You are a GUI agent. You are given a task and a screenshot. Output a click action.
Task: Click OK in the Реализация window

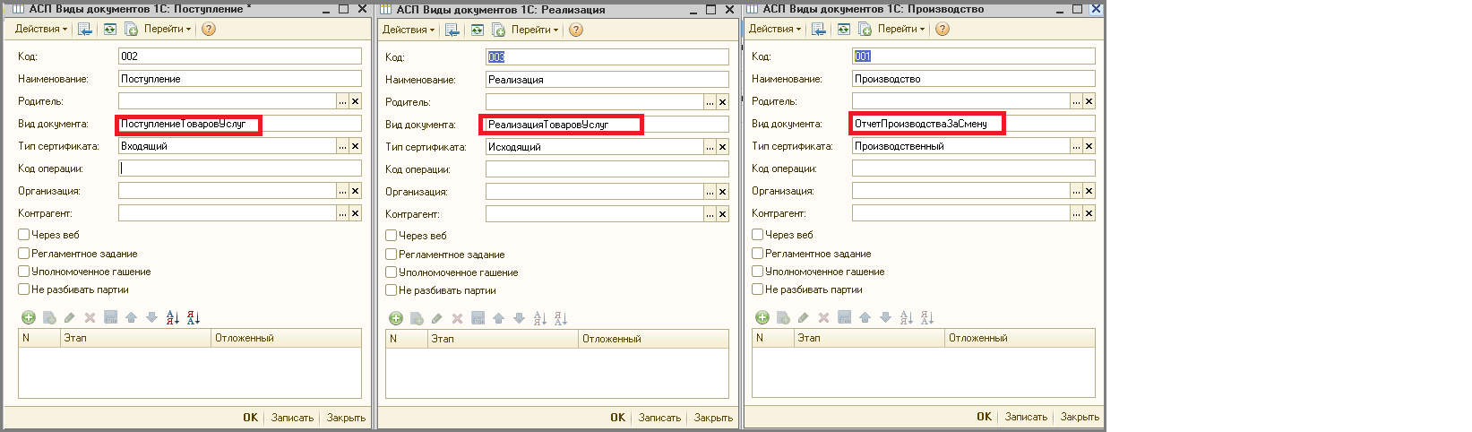coord(617,418)
